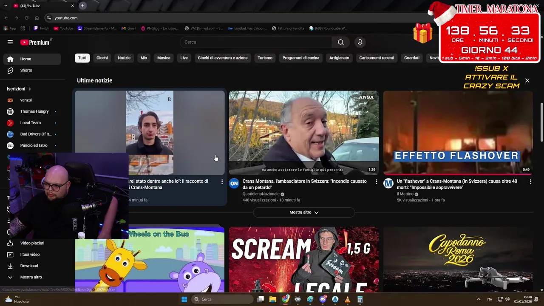Viewport: 544px width, 306px height.
Task: Show hidden system tray icons
Action: [479, 299]
